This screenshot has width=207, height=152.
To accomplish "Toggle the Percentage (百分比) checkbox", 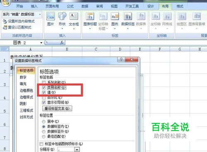I will (43, 98).
